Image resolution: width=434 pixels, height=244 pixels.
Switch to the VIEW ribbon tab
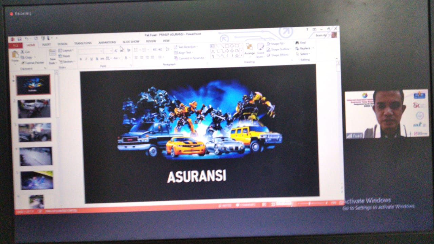(x=166, y=41)
